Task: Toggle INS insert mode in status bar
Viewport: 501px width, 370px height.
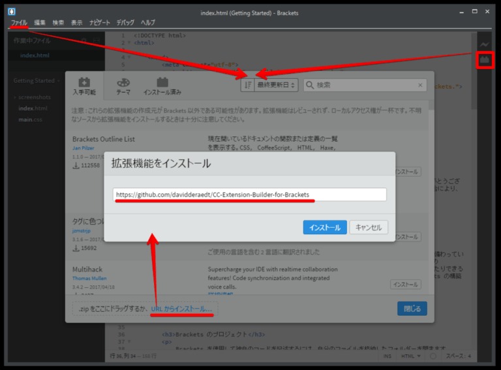Action: click(386, 356)
